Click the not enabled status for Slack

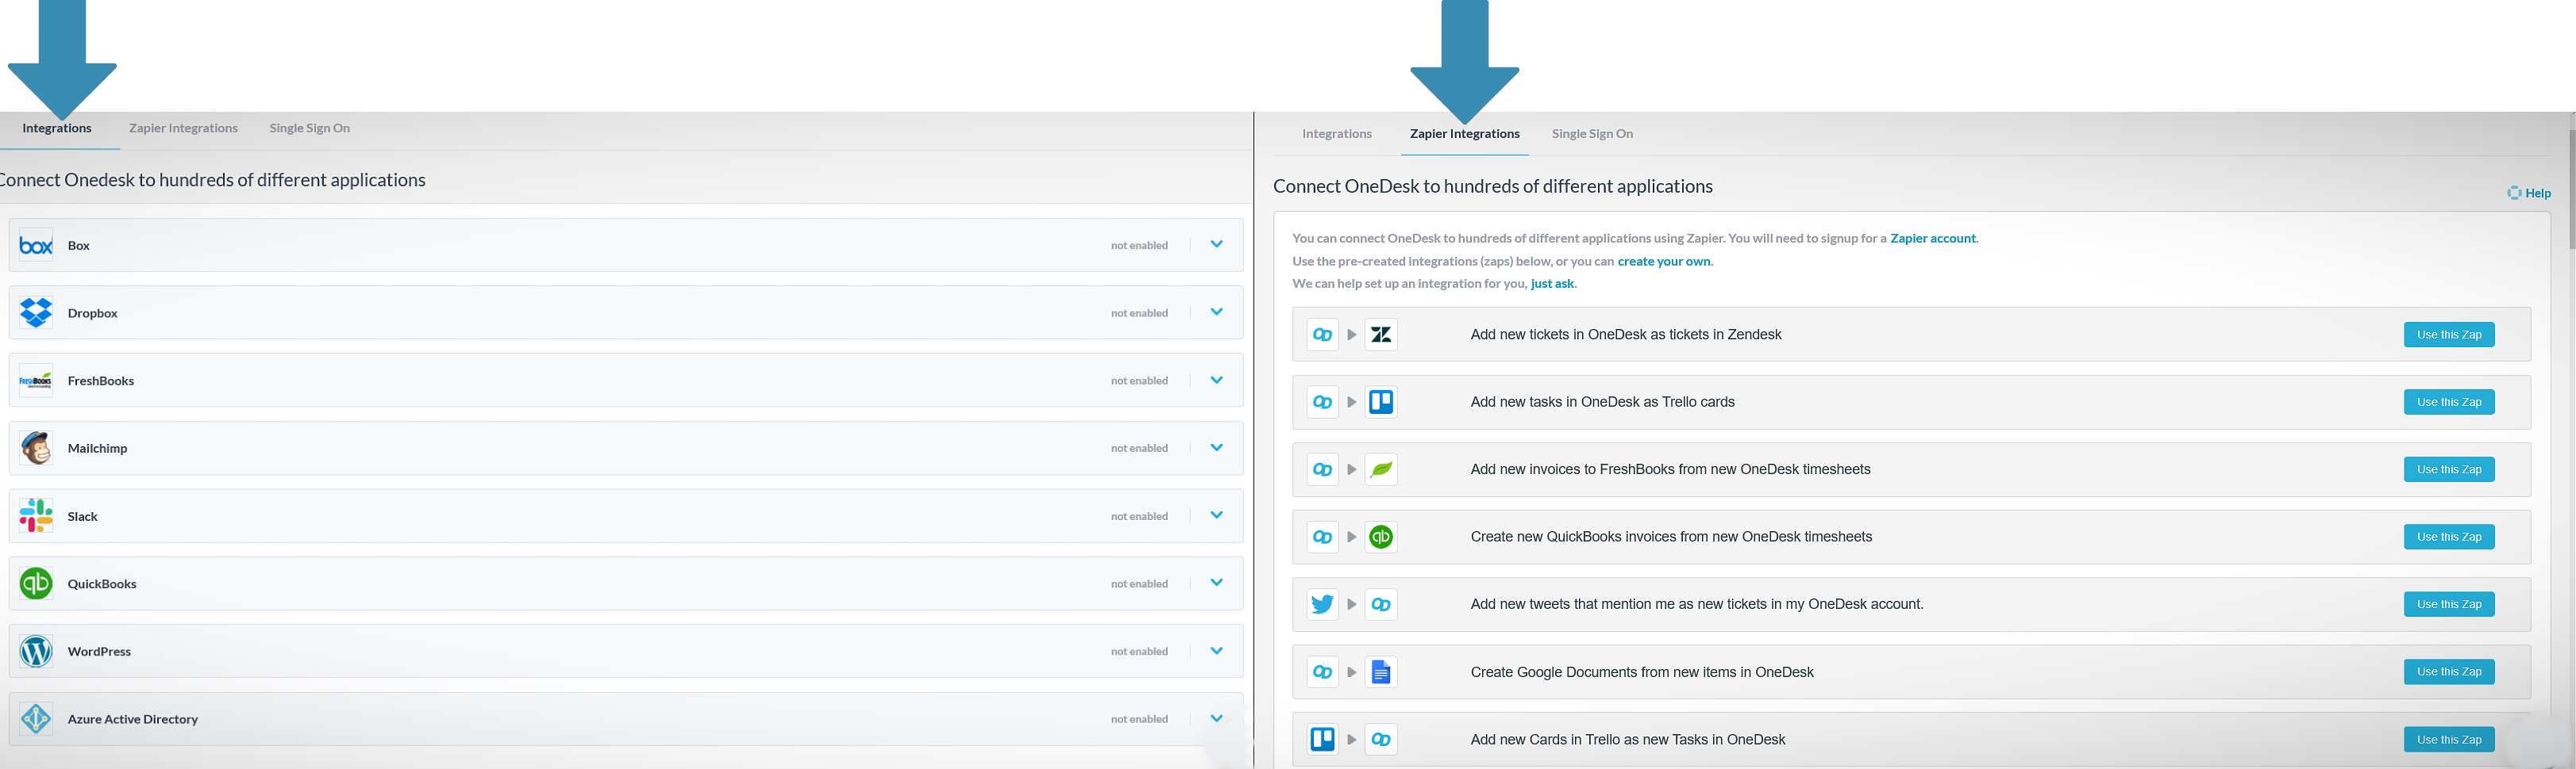click(1139, 516)
